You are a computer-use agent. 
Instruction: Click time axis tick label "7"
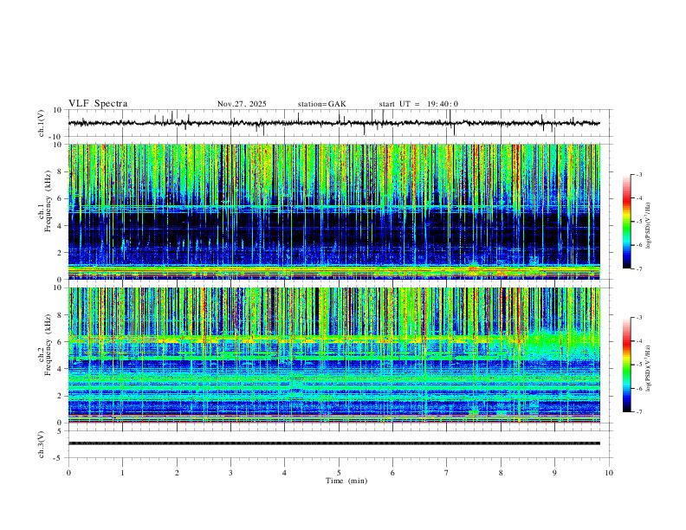click(446, 473)
